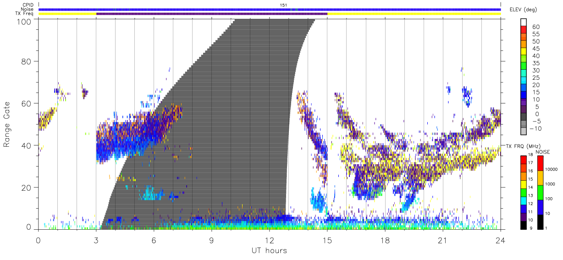Click the red 55–60 degree elevation swatch
563x260 pixels.
point(523,30)
